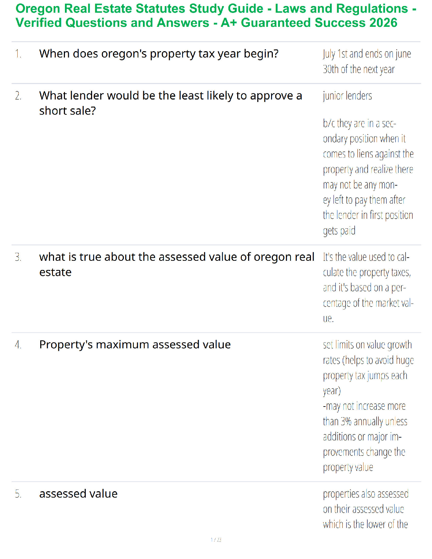Click 'Verified Questions and Answers' in the title
This screenshot has width=432, height=559.
(112, 23)
